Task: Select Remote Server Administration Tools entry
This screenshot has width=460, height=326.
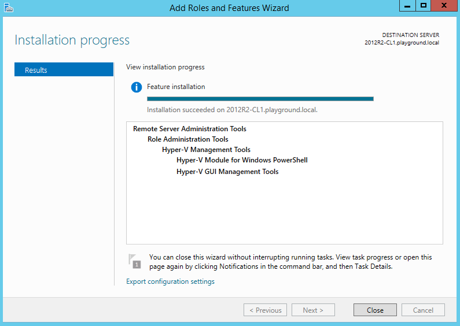Action: tap(190, 129)
